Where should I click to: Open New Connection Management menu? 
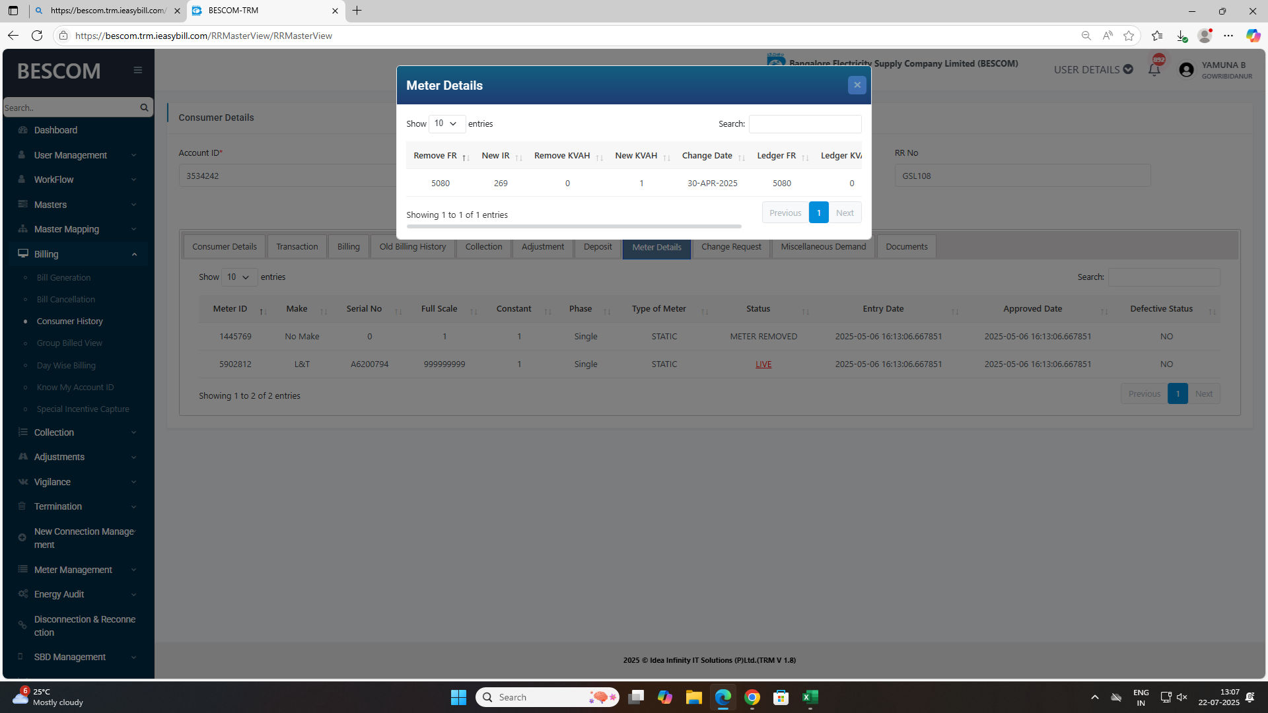click(x=78, y=538)
